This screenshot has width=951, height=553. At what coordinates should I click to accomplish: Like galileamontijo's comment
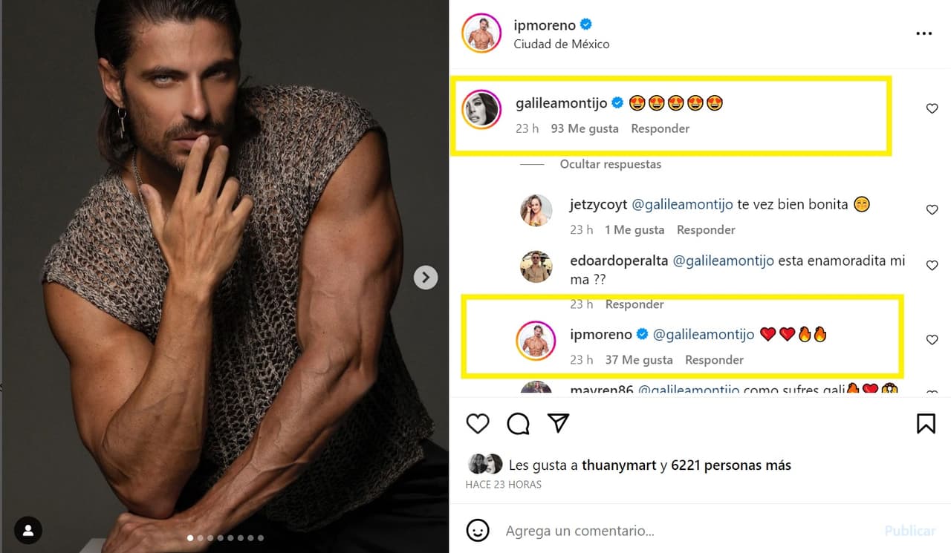point(932,109)
